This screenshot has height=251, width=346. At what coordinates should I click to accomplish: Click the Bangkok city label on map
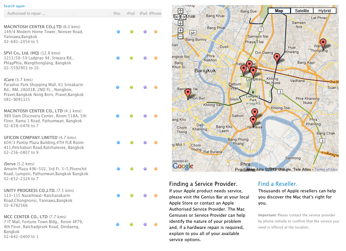coord(205,70)
